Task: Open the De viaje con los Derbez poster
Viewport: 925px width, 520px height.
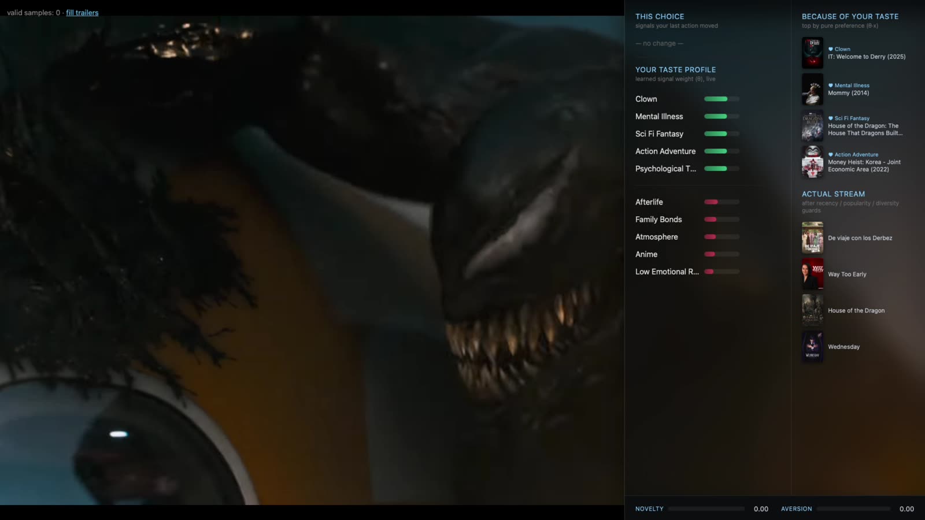Action: pyautogui.click(x=812, y=238)
